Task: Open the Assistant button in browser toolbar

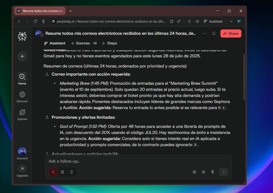Action: tap(213, 21)
